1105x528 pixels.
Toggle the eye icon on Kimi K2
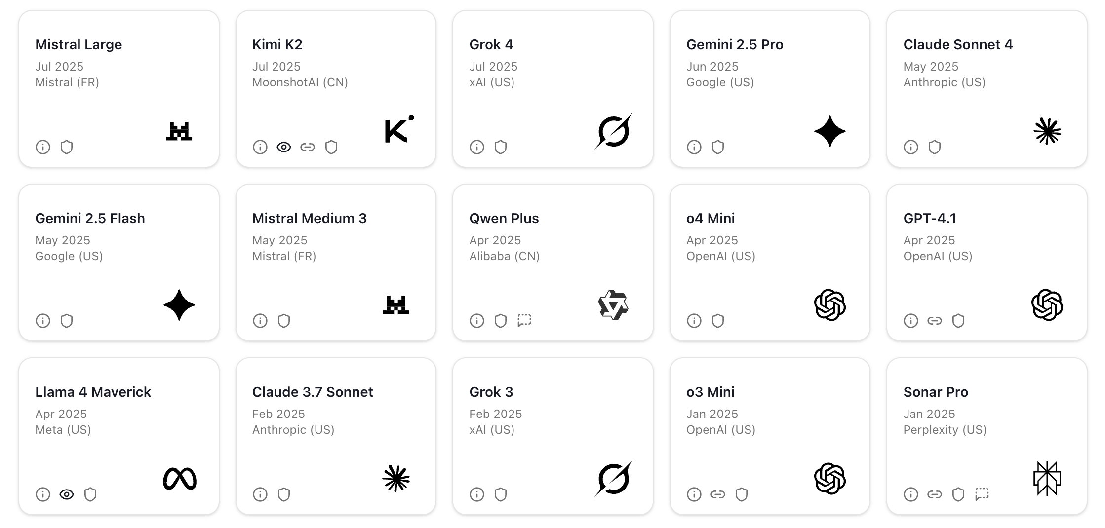(x=284, y=147)
